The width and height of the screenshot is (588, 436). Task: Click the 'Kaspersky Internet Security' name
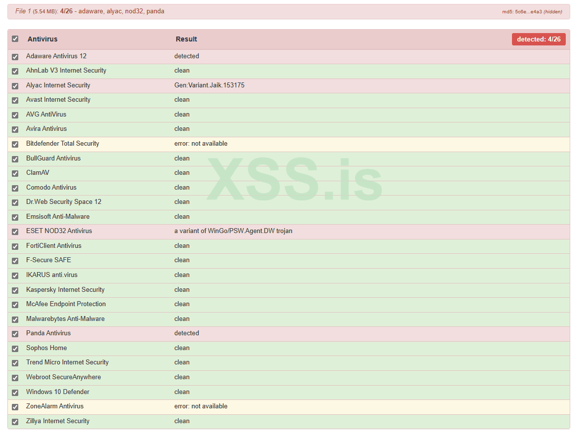[65, 289]
